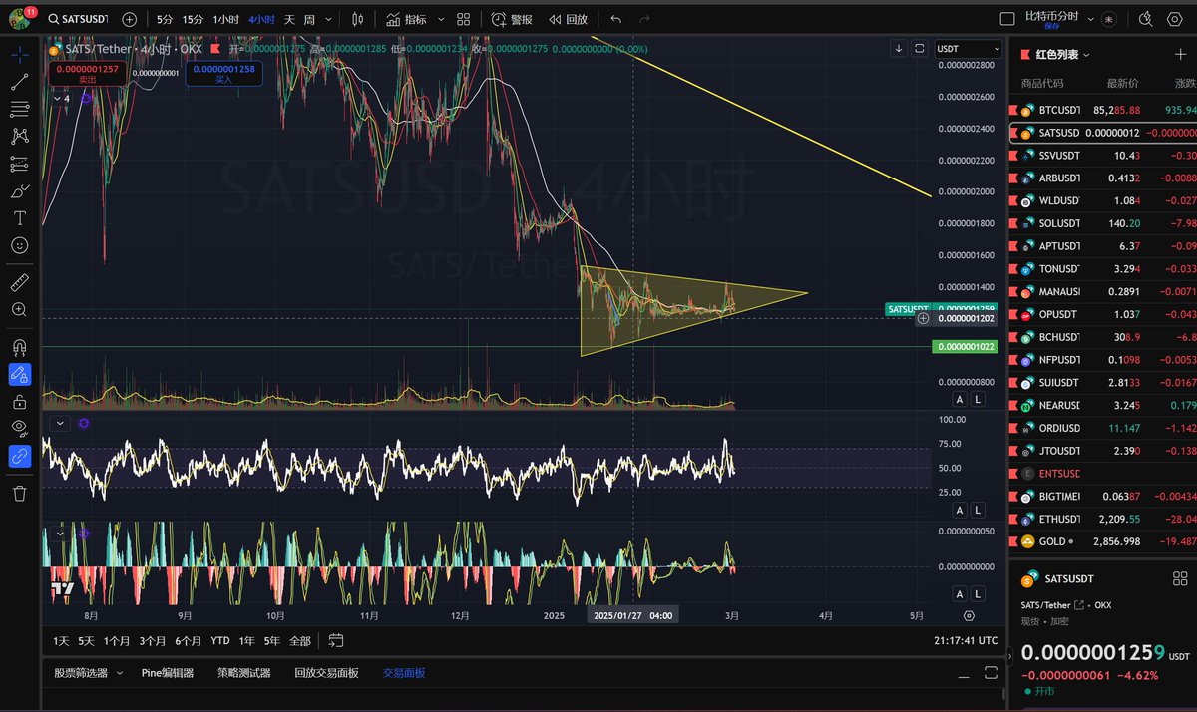Click the green 0.0000001022 price line label

[964, 347]
